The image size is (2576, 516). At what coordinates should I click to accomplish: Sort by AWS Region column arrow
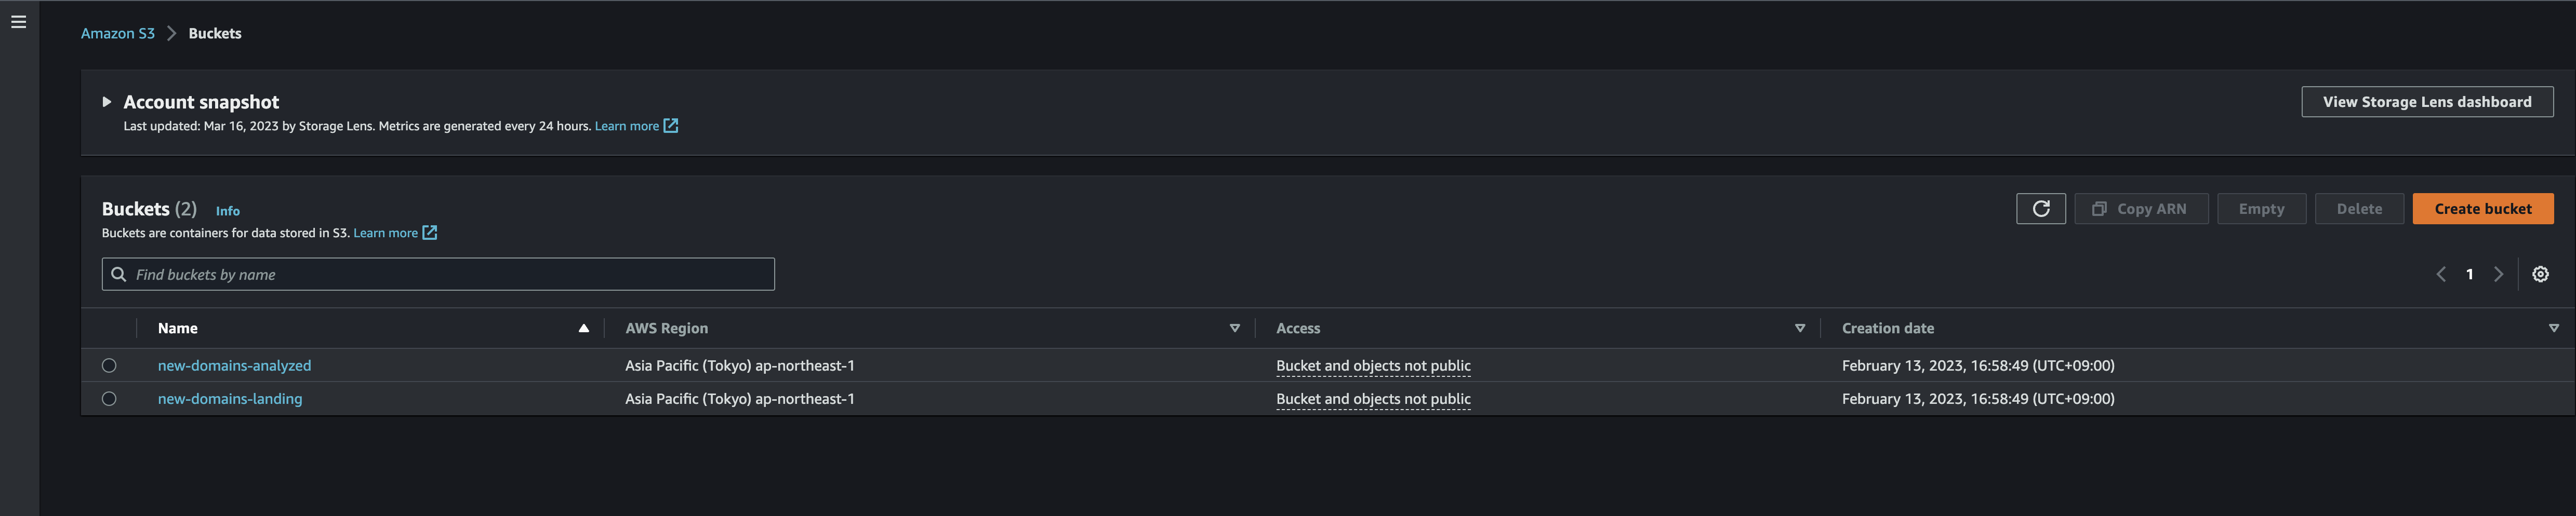tap(1234, 328)
